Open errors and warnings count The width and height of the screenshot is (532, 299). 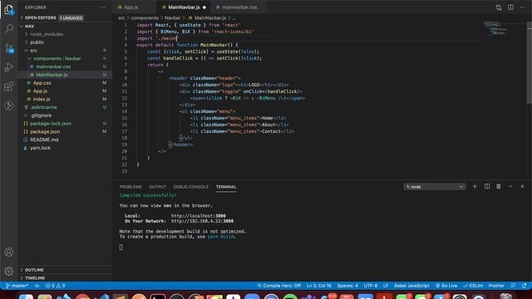pos(56,286)
